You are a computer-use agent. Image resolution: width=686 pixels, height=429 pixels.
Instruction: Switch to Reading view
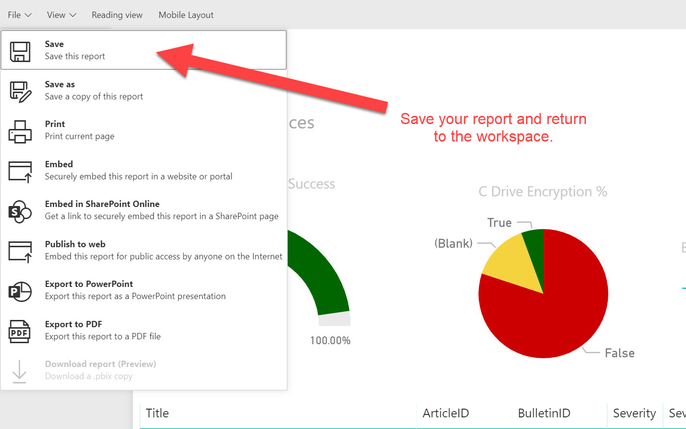(x=116, y=15)
